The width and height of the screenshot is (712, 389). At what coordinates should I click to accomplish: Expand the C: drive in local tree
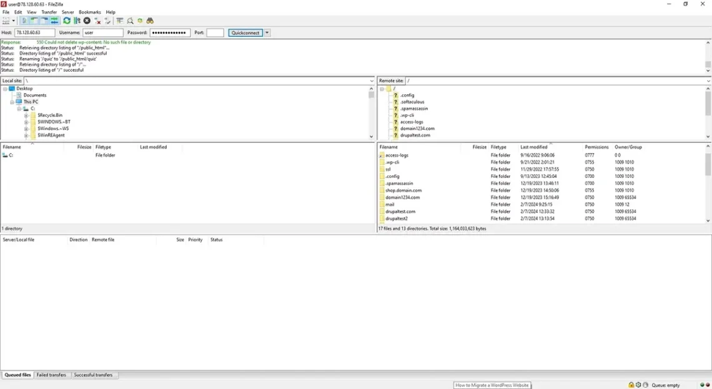19,108
